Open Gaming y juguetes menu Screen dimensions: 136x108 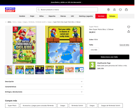point(86,16)
